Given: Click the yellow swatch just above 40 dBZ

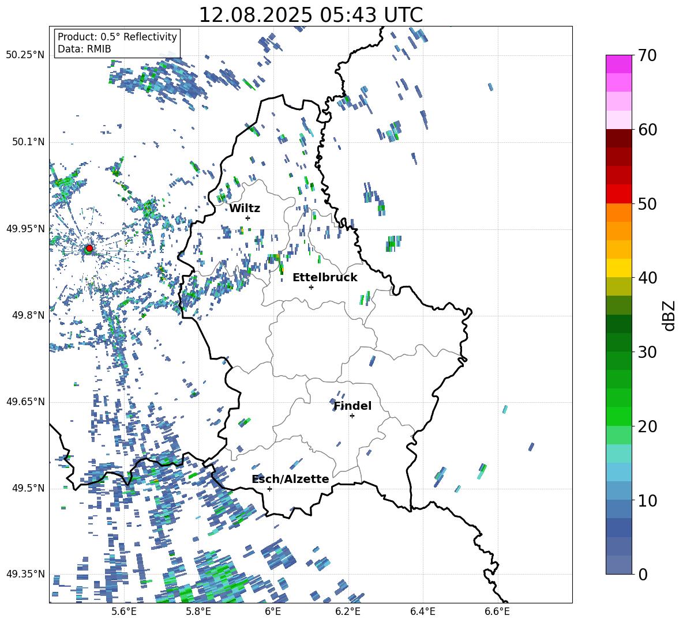Looking at the screenshot, I should (619, 269).
